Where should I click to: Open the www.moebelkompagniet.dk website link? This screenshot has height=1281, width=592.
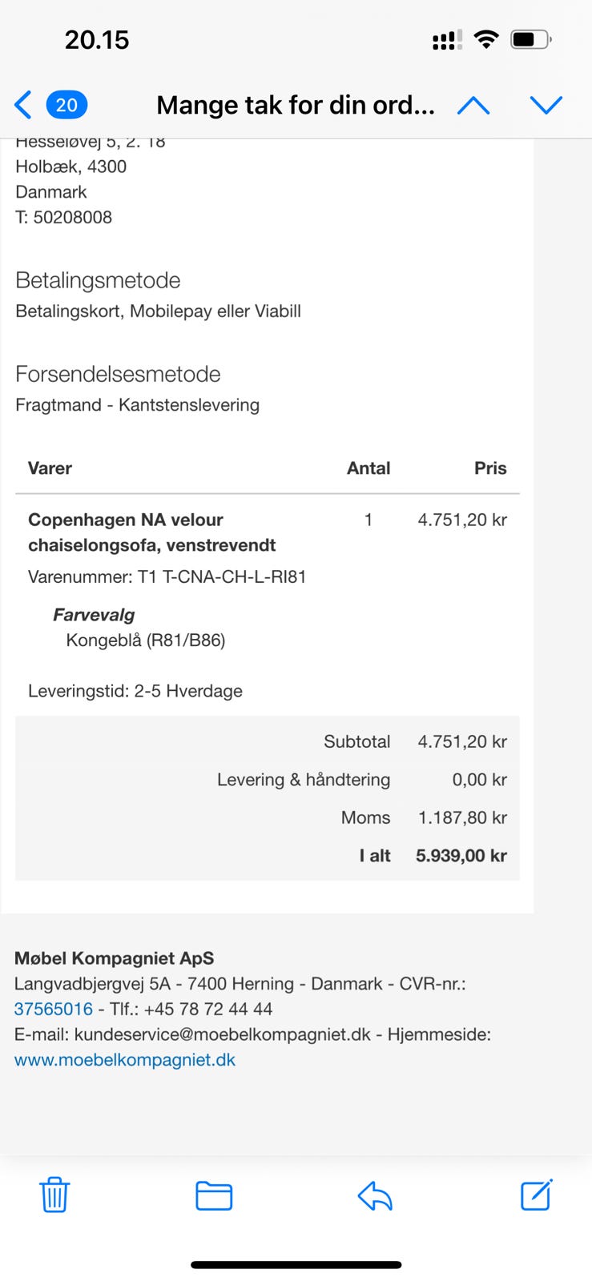pos(125,1059)
